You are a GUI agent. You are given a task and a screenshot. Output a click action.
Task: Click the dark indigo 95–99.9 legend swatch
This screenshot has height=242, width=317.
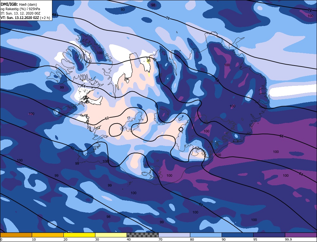point(269,235)
